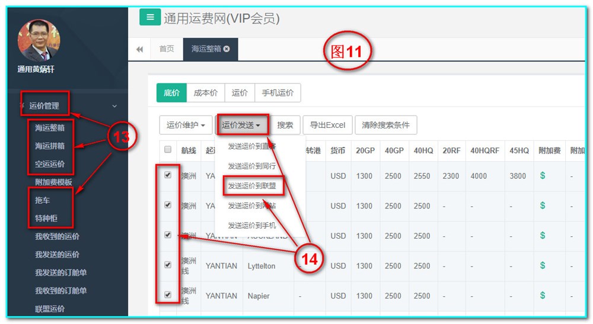Click the 航线 column header

point(189,150)
